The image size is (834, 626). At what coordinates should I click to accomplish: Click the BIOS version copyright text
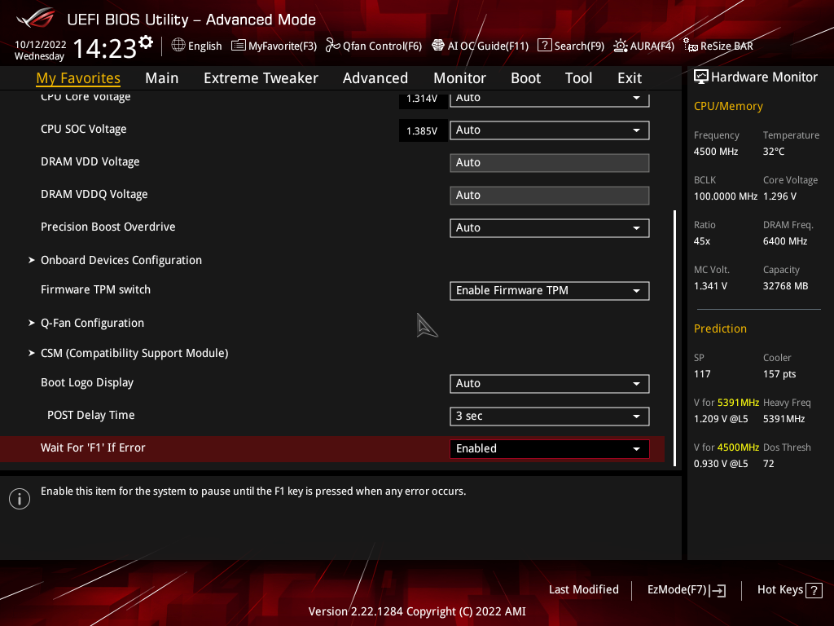(417, 611)
